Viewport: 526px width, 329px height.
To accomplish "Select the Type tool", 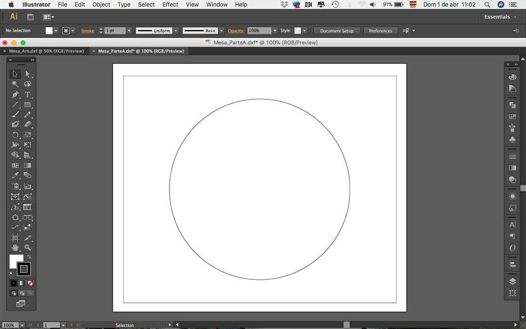I will pyautogui.click(x=27, y=95).
